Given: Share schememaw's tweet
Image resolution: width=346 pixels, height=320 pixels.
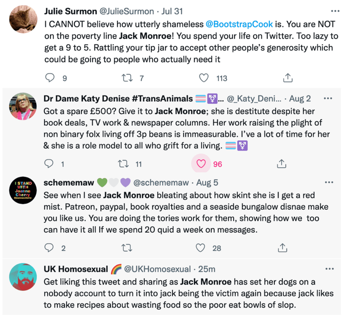Looking at the screenshot, I should [283, 248].
